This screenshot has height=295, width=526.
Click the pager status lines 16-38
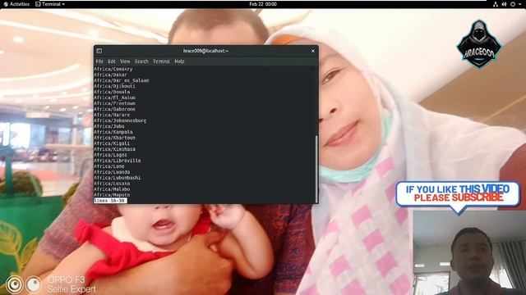110,200
